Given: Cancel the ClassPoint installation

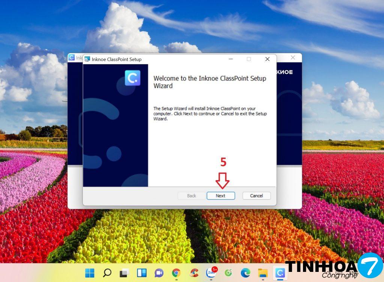Looking at the screenshot, I should click(256, 195).
